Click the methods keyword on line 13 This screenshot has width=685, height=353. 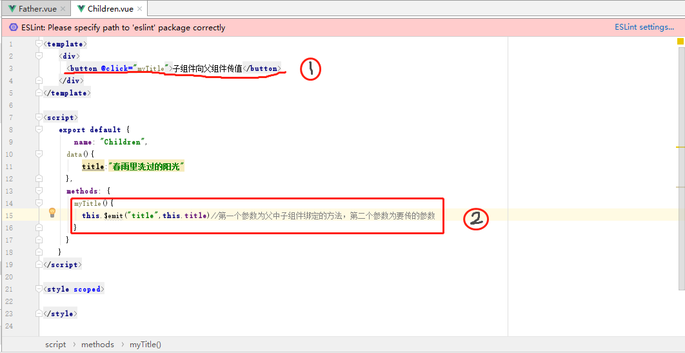click(82, 191)
